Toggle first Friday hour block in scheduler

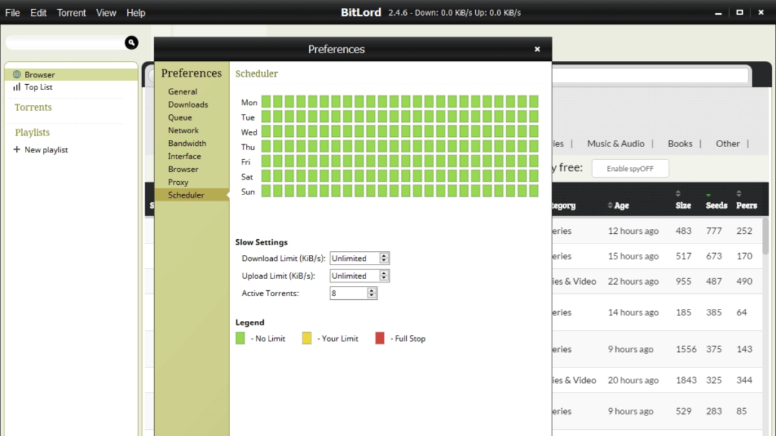(266, 161)
